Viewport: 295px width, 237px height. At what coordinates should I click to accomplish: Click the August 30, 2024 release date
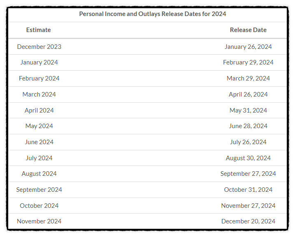pyautogui.click(x=248, y=158)
